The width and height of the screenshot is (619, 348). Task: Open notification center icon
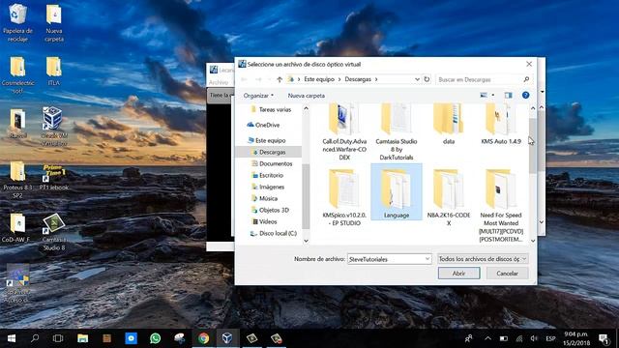tap(604, 338)
